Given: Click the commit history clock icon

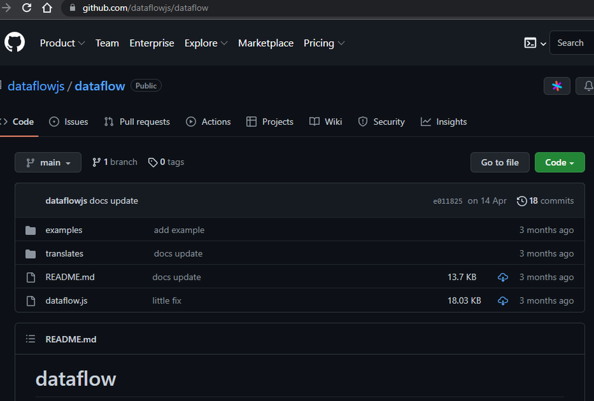Looking at the screenshot, I should 522,201.
